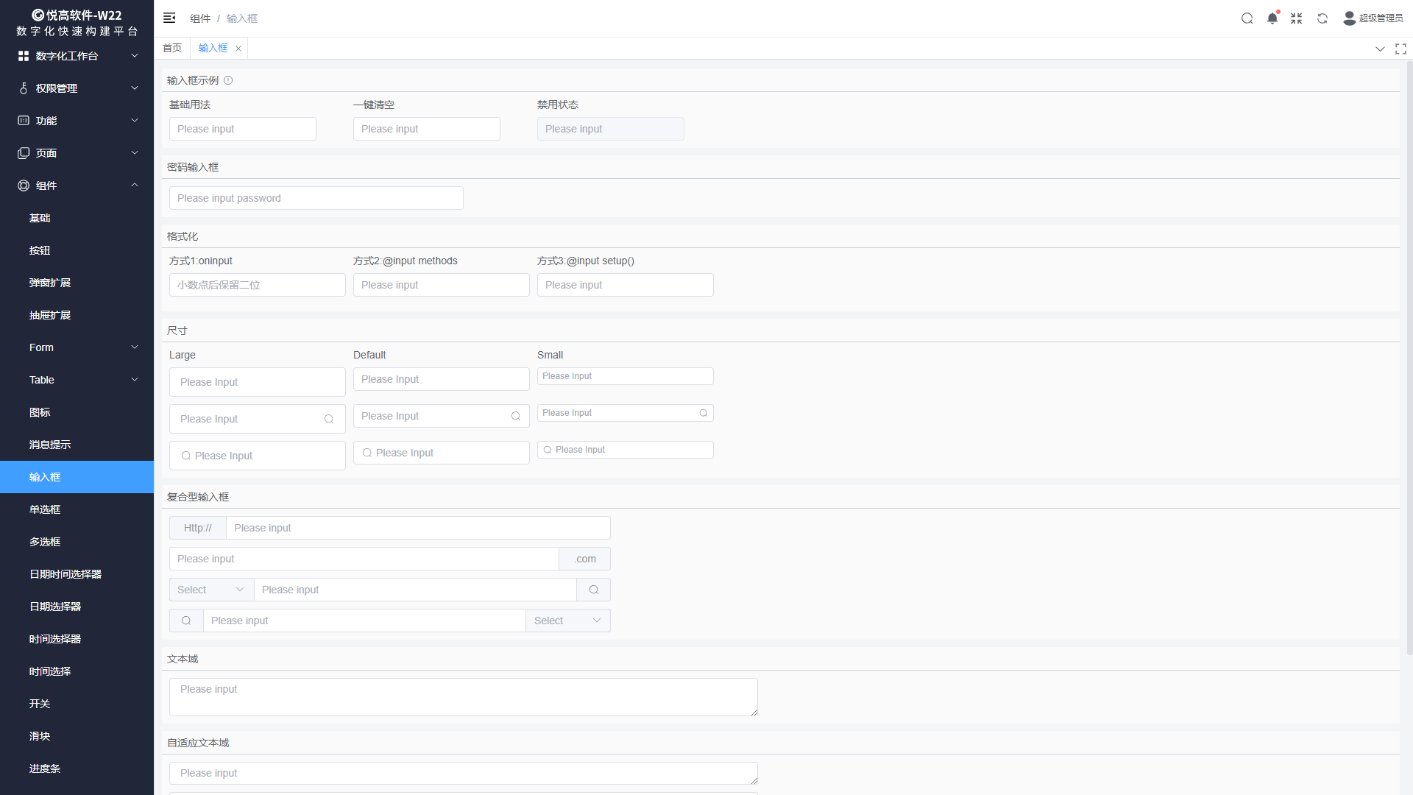Image resolution: width=1413 pixels, height=795 pixels.
Task: Click the content fullscreen icon on the tab bar
Action: click(x=1400, y=49)
